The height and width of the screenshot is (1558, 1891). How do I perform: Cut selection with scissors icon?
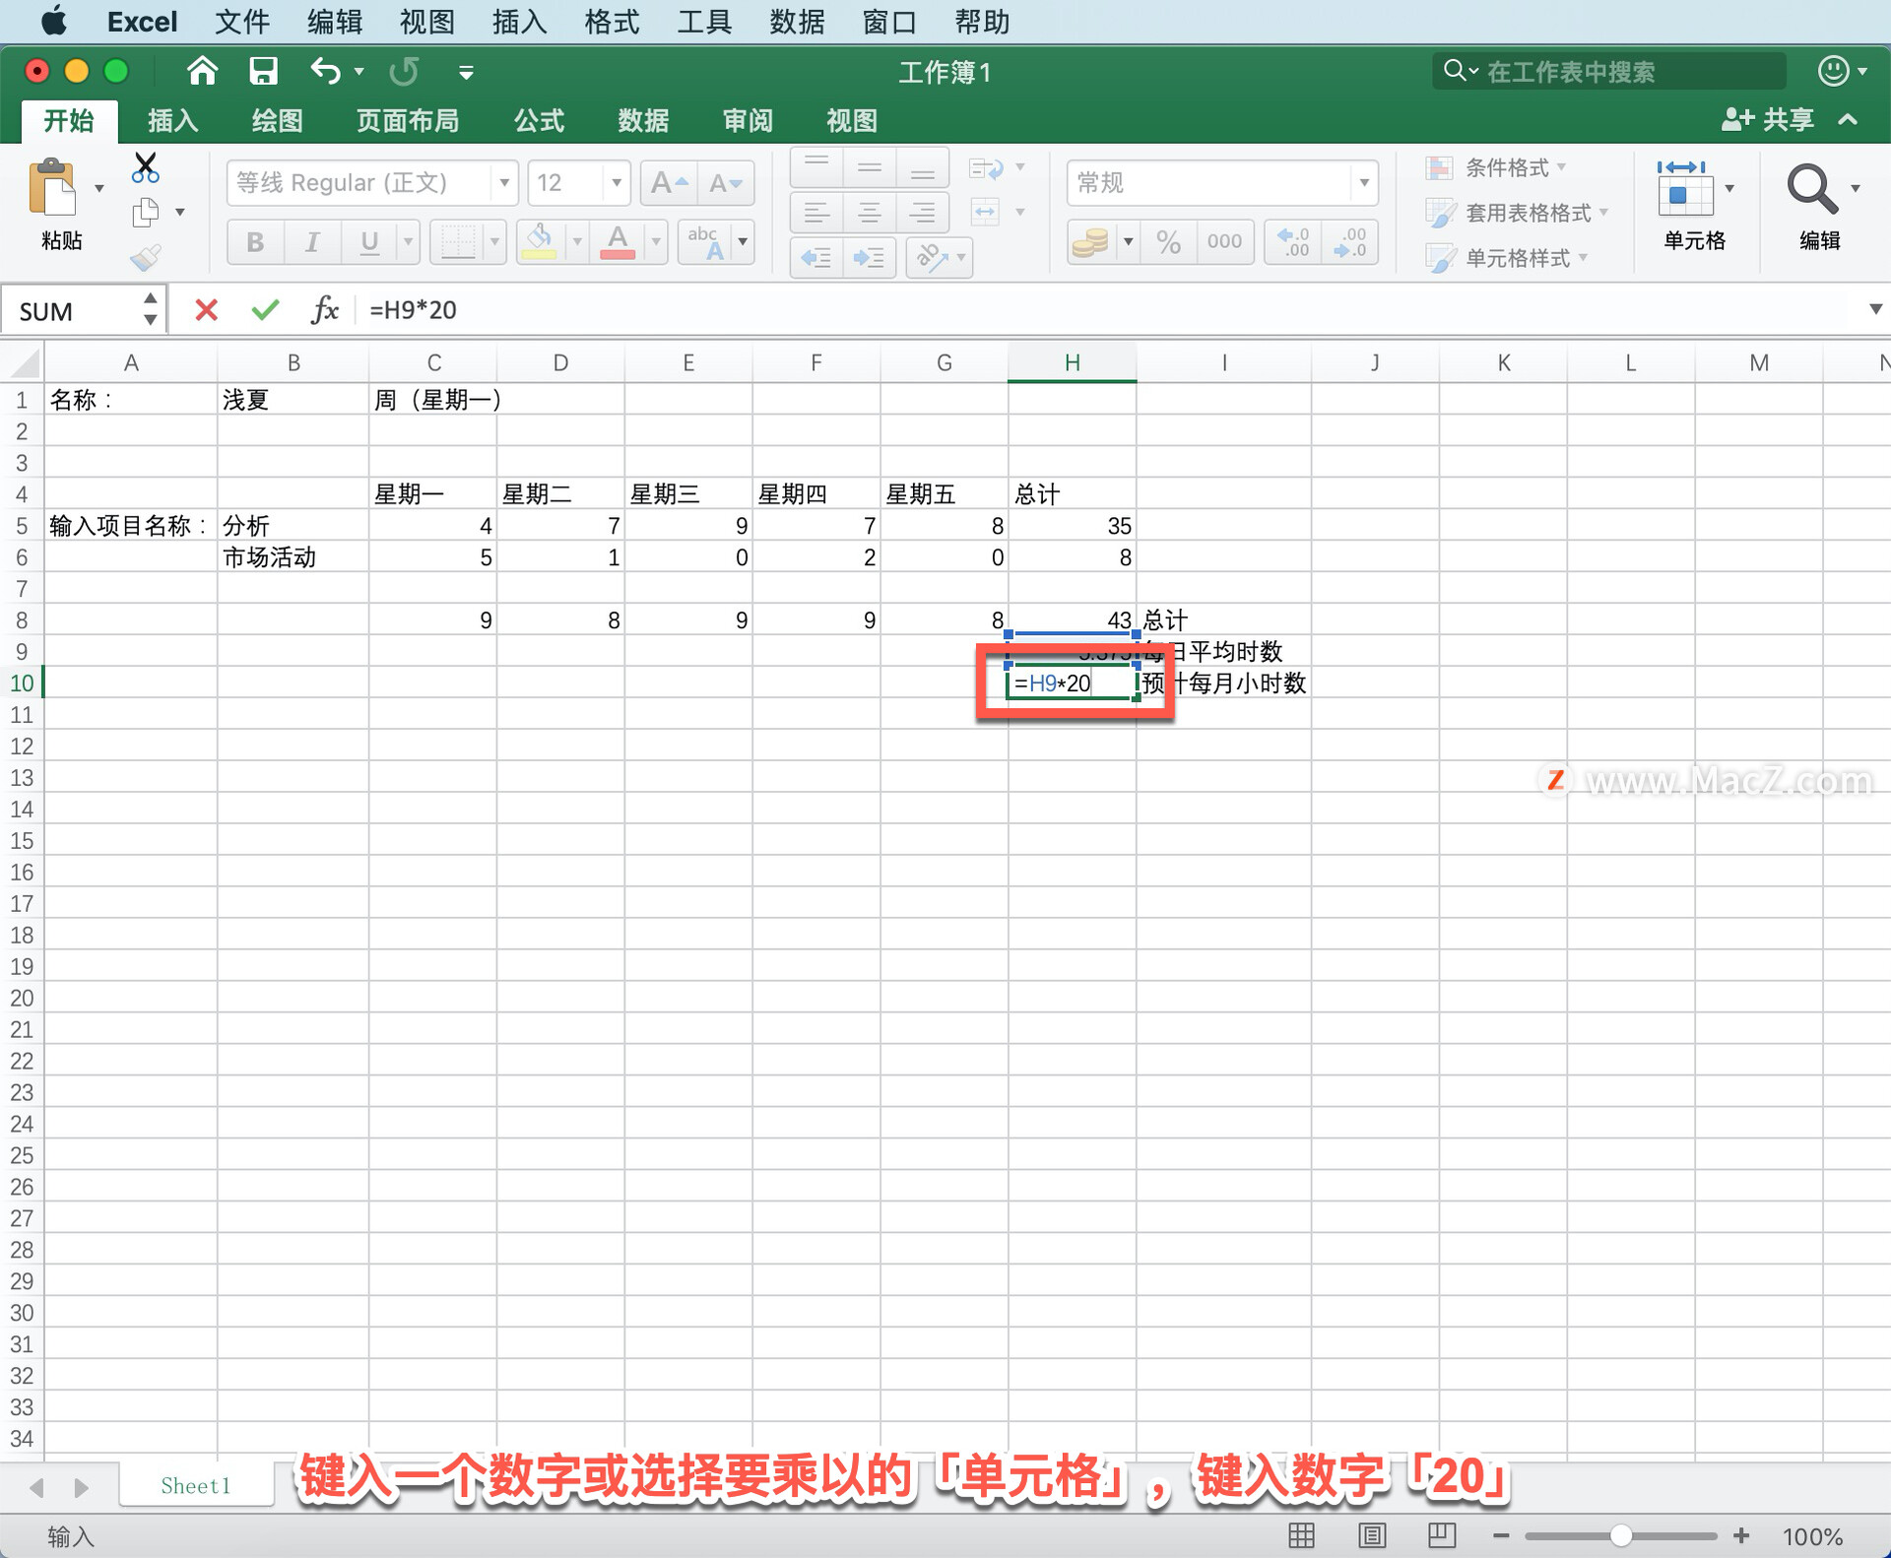pos(146,167)
